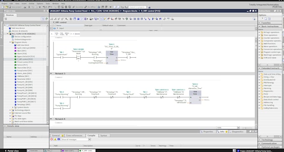Image resolution: width=284 pixels, height=152 pixels.
Task: Open the Info inspector tab
Action: tap(222, 132)
